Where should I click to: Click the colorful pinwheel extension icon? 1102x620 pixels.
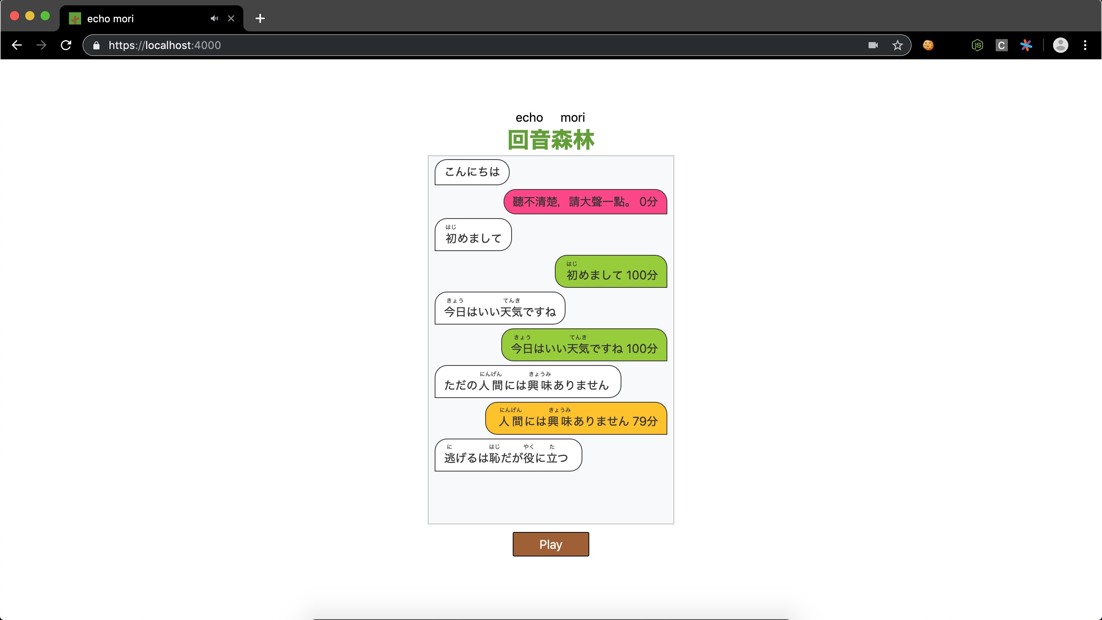pos(1026,46)
